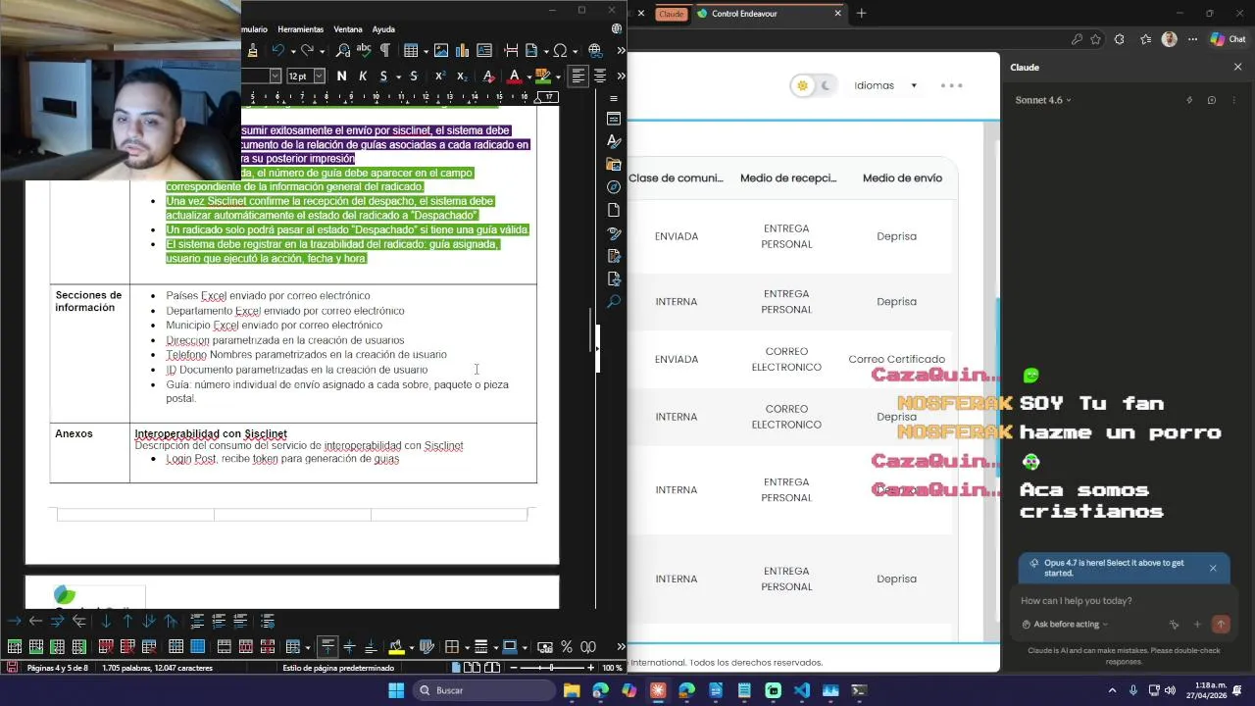This screenshot has height=706, width=1255.
Task: Insert a page break icon
Action: tap(511, 51)
